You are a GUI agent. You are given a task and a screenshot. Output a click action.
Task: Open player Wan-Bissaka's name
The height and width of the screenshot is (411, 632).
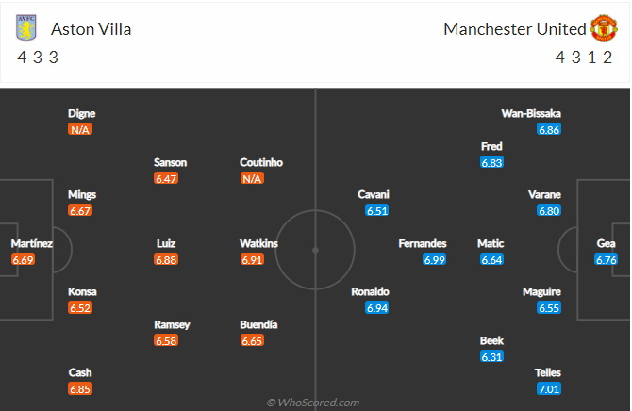[531, 113]
